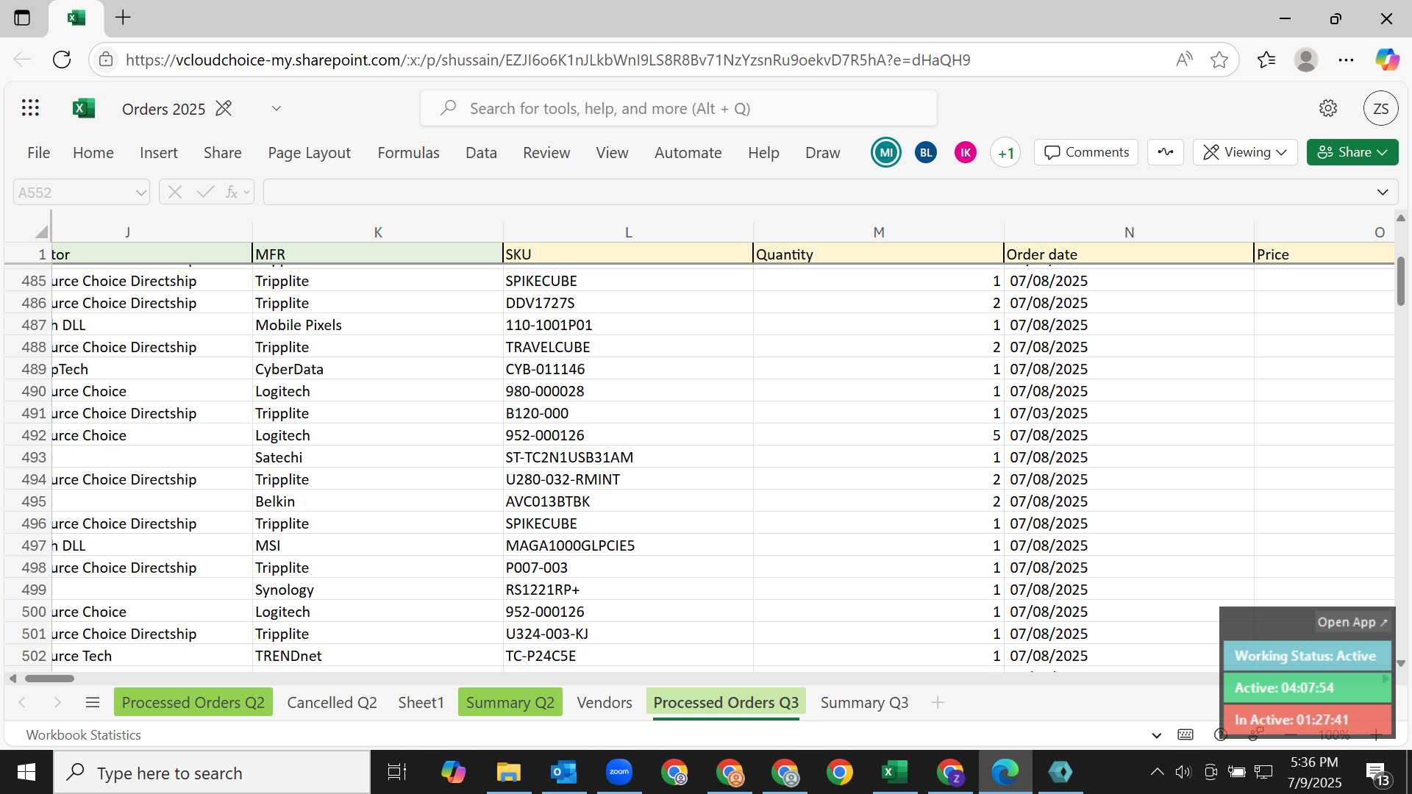Open the Home ribbon tab
Viewport: 1412px width, 794px height.
pyautogui.click(x=93, y=152)
